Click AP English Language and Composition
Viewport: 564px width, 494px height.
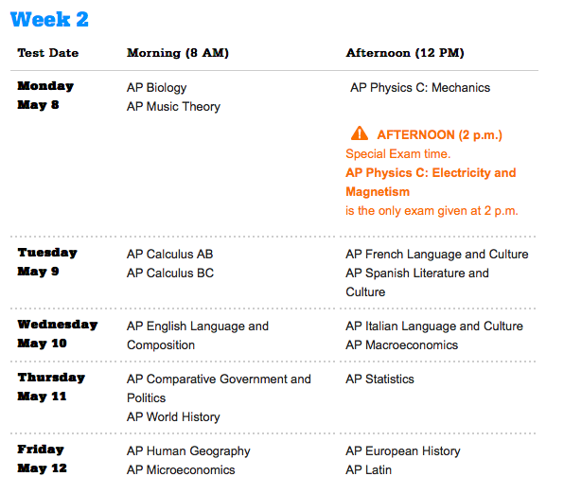pyautogui.click(x=198, y=335)
